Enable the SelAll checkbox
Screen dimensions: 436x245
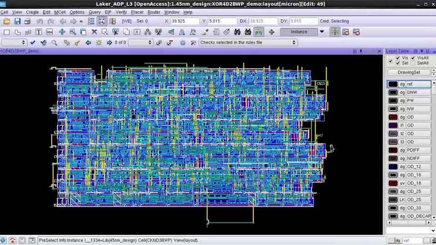(413, 63)
